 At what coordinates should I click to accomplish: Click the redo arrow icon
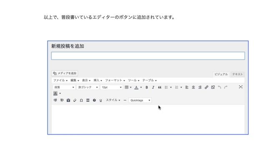[226, 87]
